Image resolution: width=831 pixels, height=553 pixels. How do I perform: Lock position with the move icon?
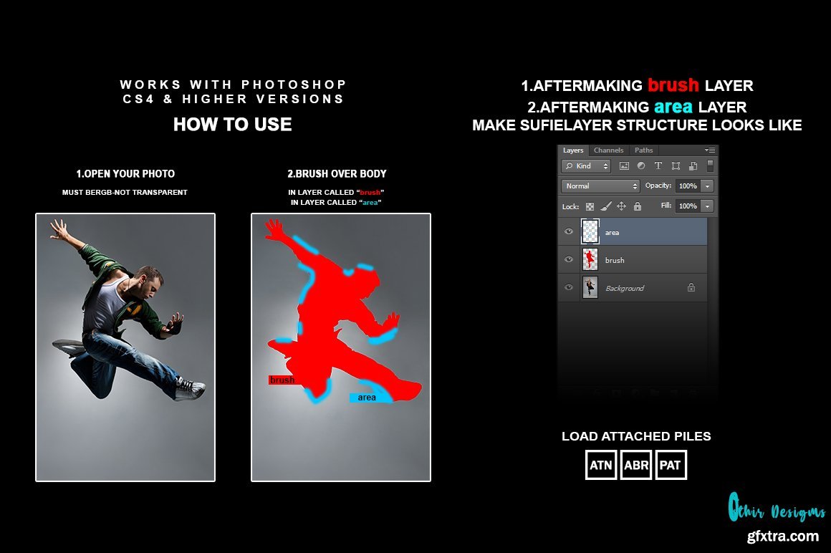(x=621, y=206)
